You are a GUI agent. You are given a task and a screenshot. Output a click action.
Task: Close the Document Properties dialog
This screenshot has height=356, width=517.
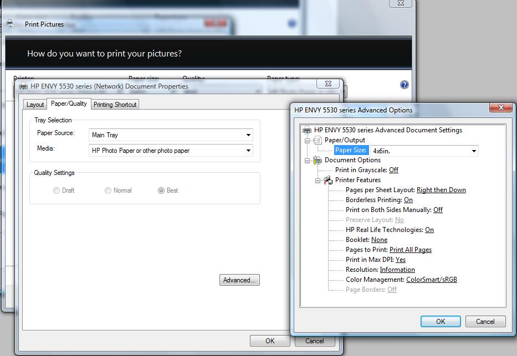(x=328, y=84)
